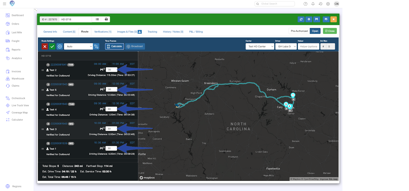The image size is (409, 191).
Task: Click the 08:00 AM start time for stop 1
Action: pyautogui.click(x=100, y=64)
